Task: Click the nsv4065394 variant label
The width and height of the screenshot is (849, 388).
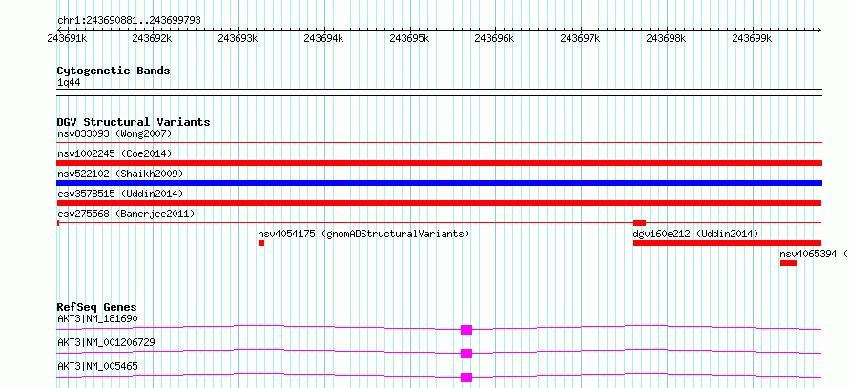Action: 814,254
